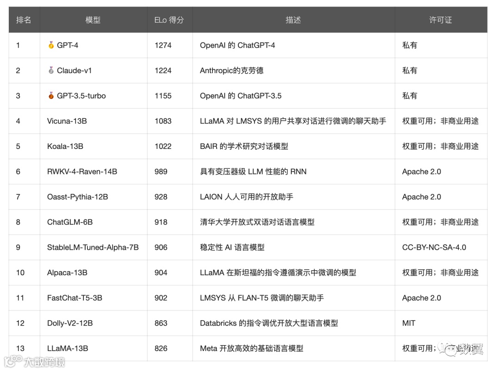Click the Vicuna description about LMSYS 用户共享对话

click(293, 121)
